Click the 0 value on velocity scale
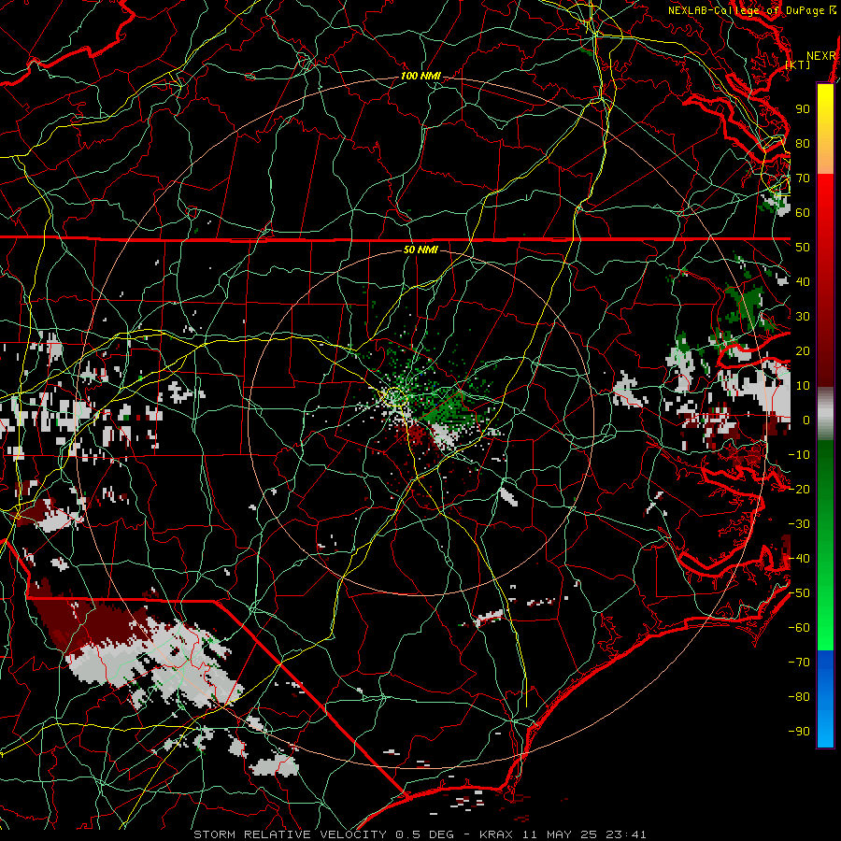Screen dimensions: 841x841 tap(806, 420)
